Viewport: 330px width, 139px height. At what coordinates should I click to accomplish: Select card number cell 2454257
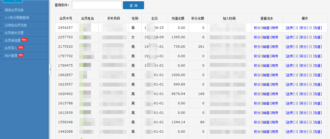point(65,28)
